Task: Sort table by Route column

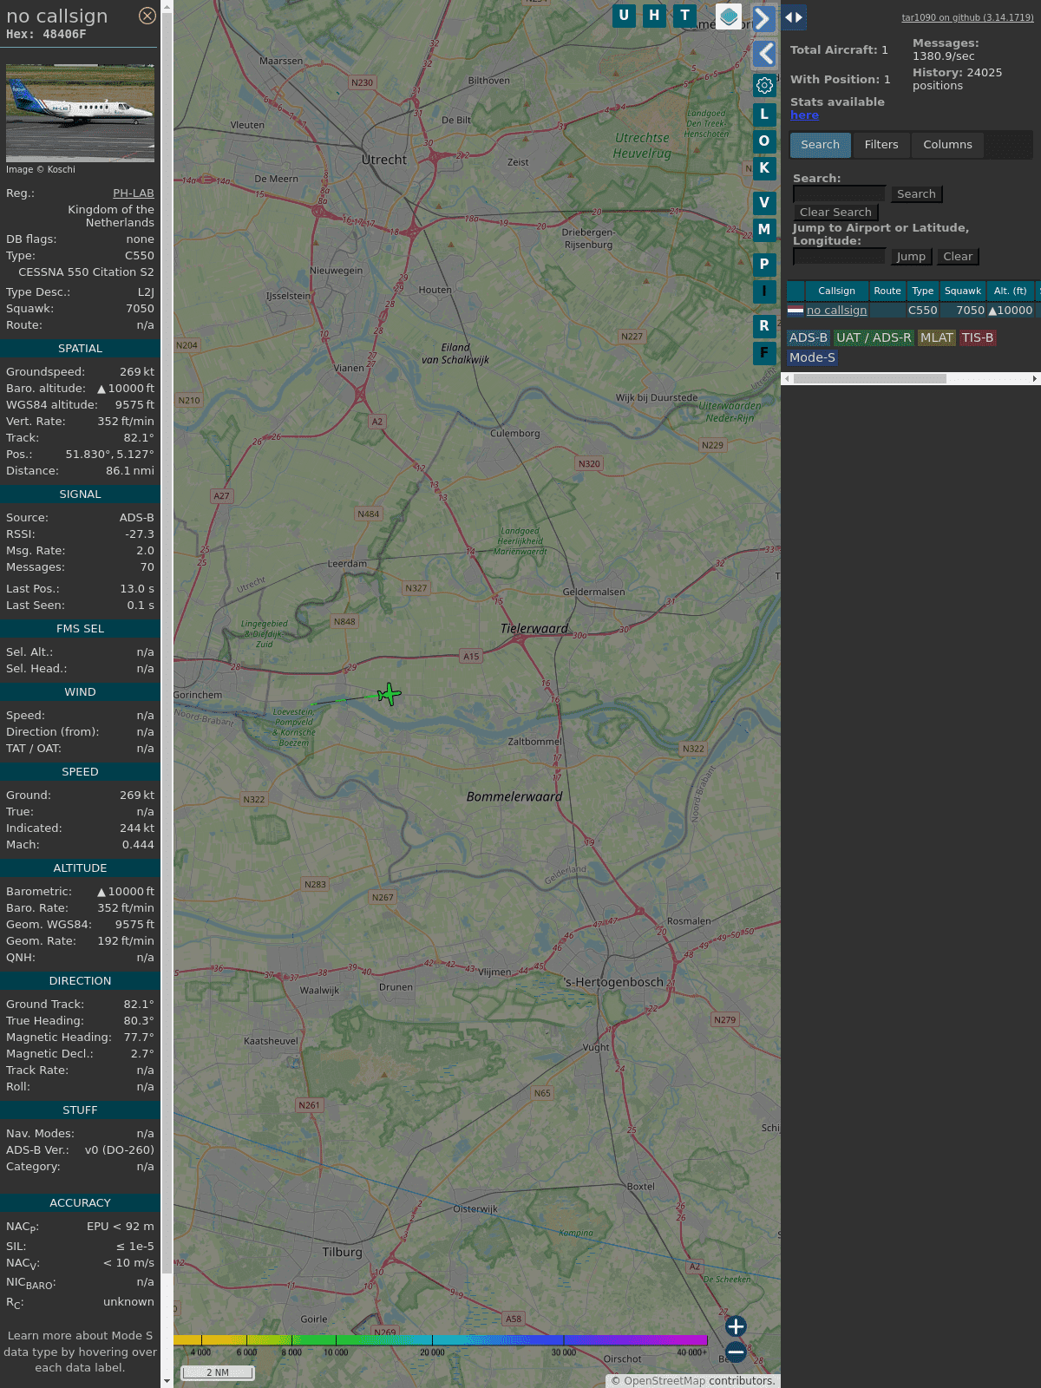Action: pyautogui.click(x=887, y=291)
